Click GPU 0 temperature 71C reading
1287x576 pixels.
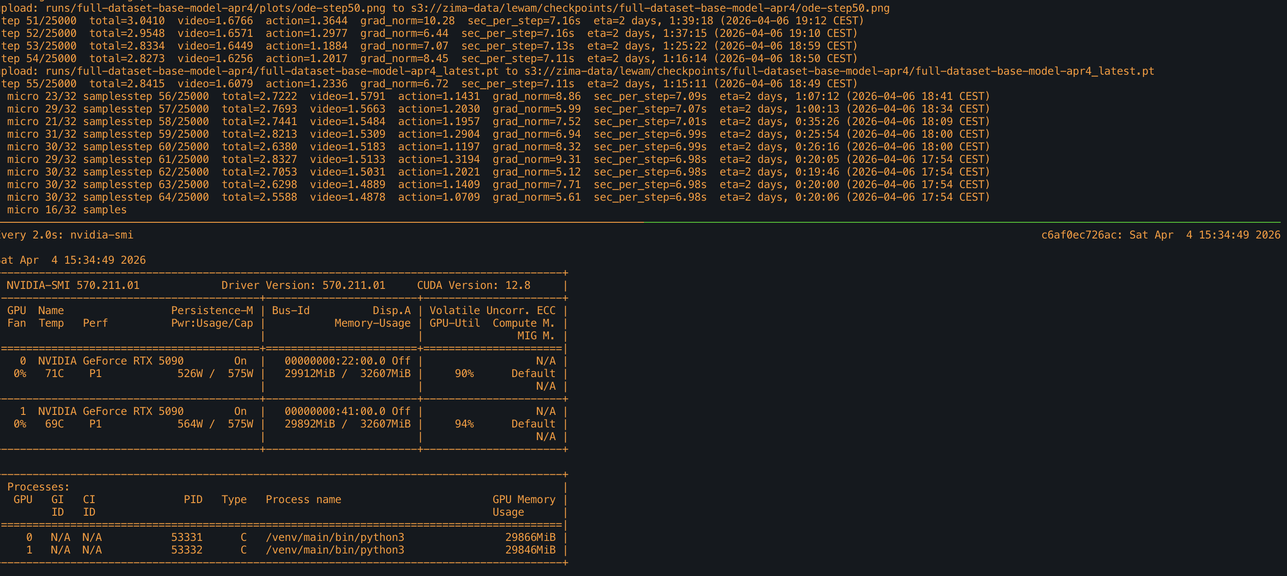point(54,373)
